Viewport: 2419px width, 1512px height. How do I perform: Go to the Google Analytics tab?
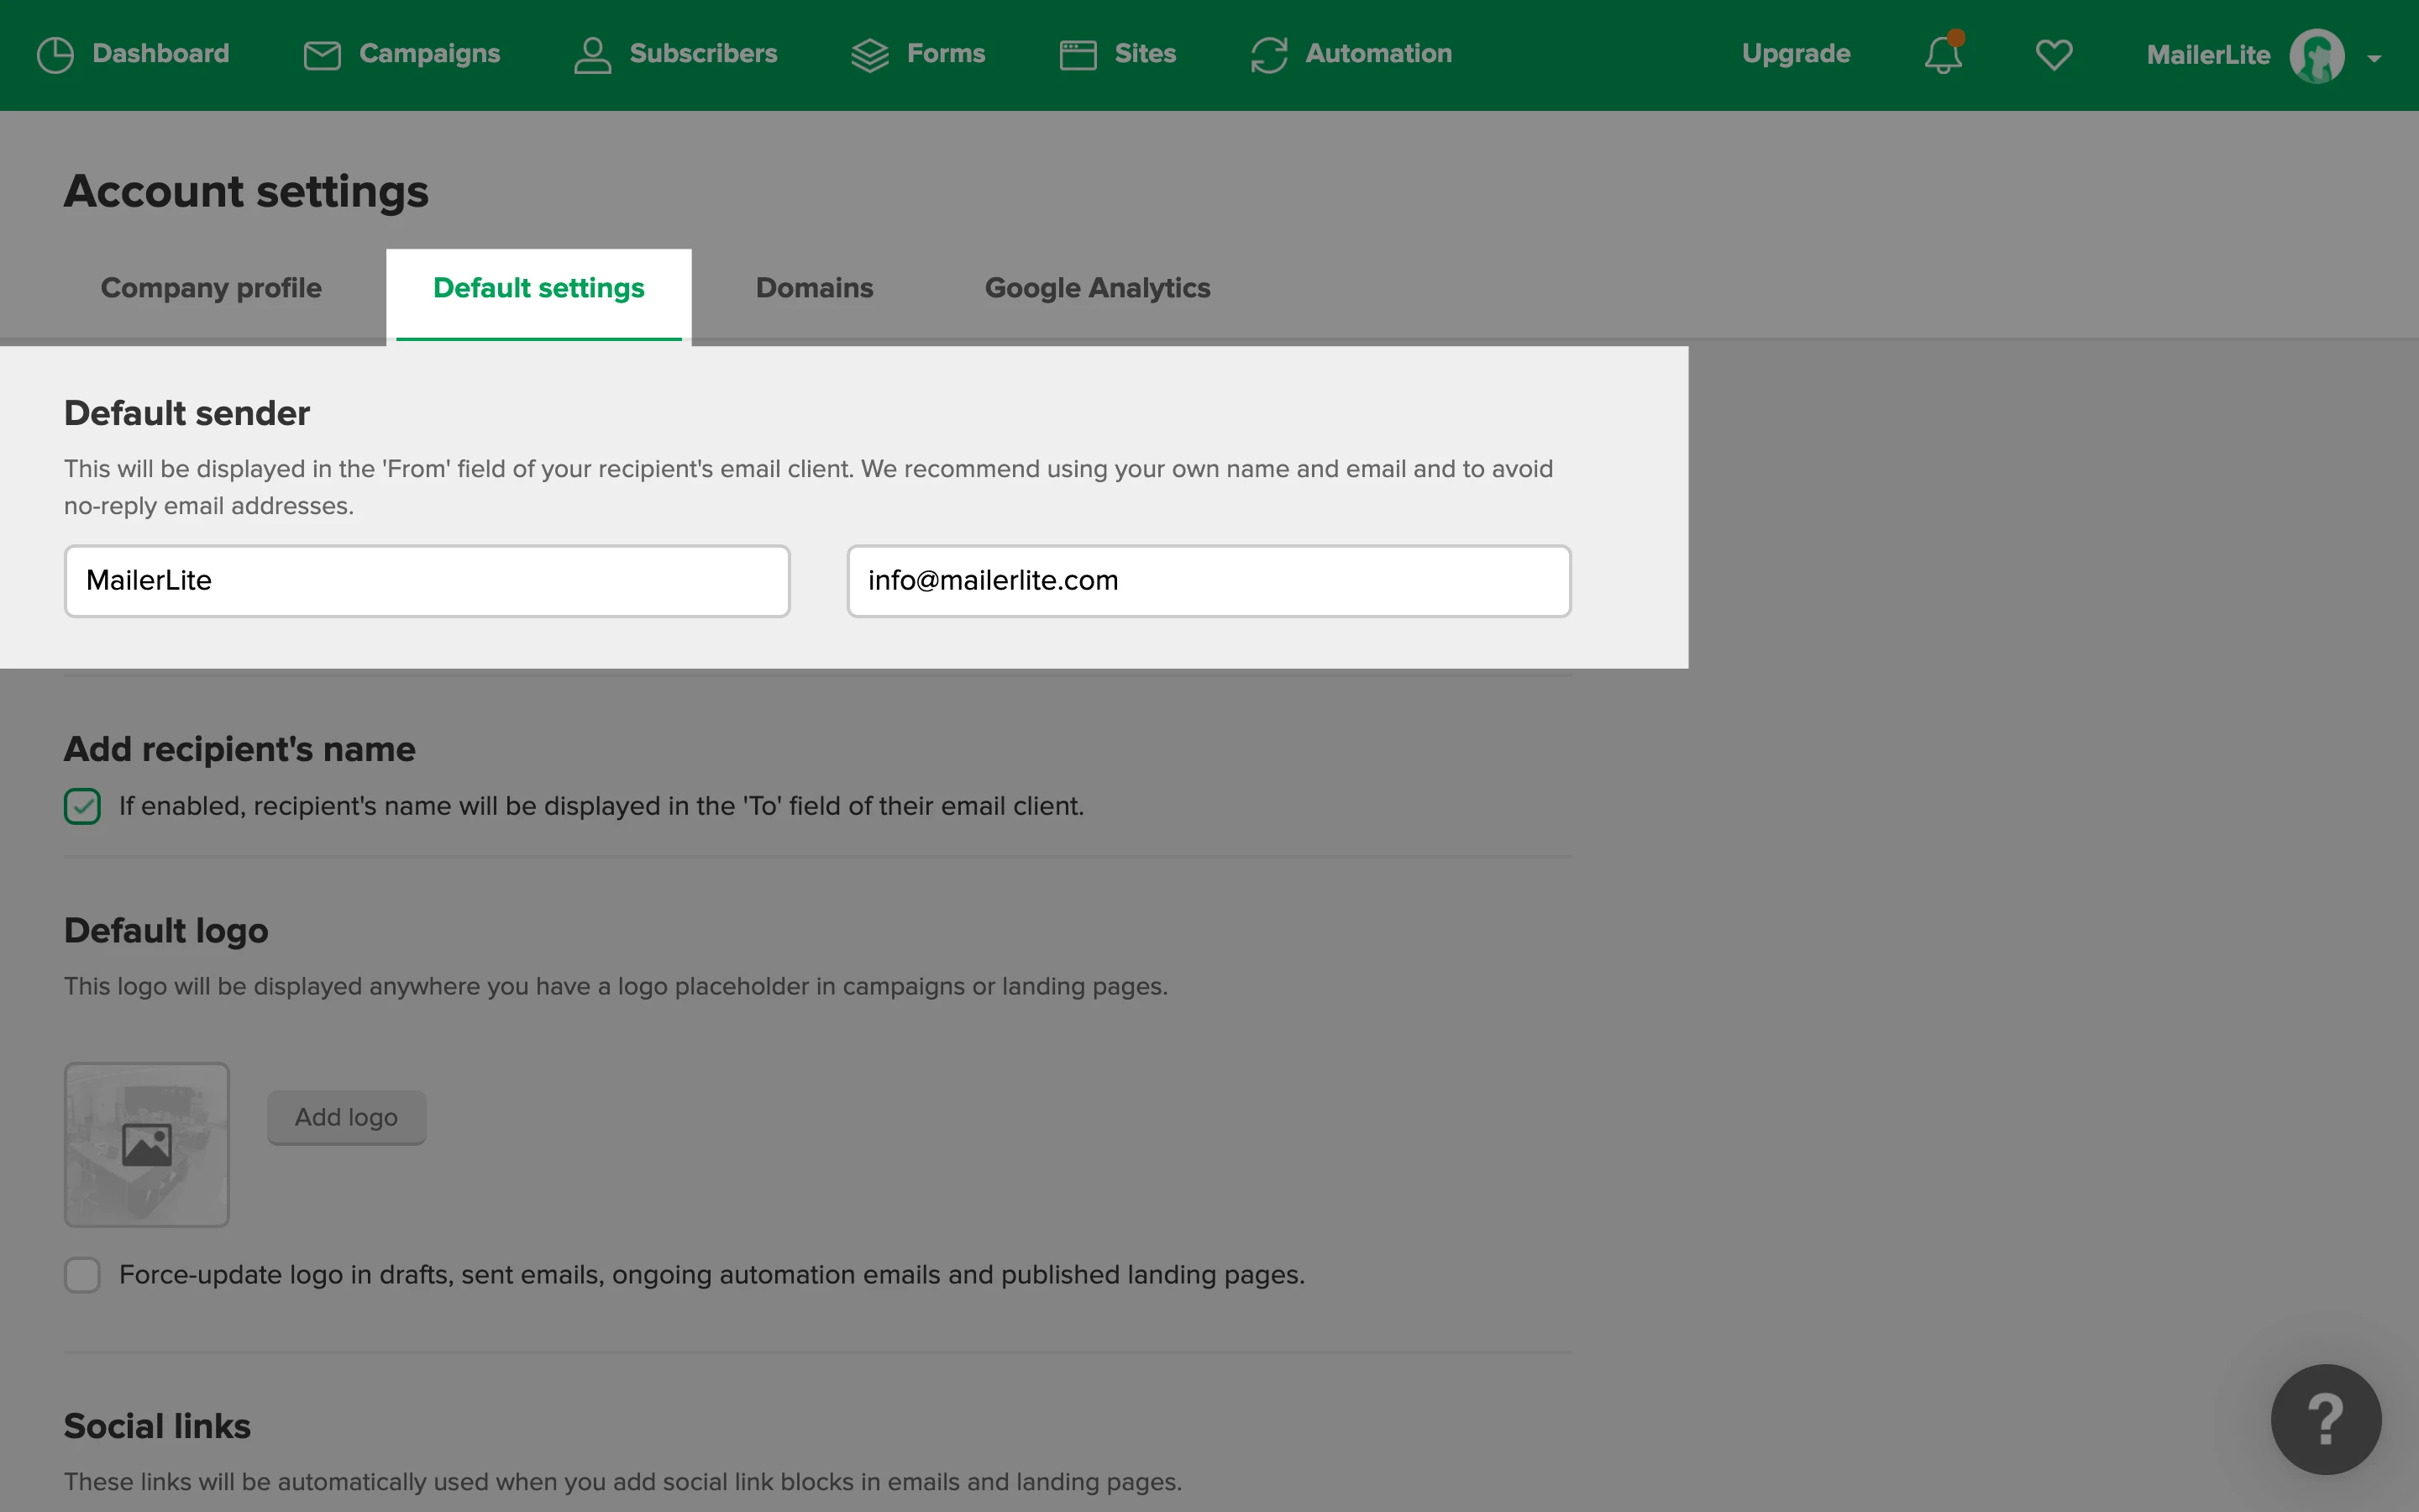[1097, 288]
